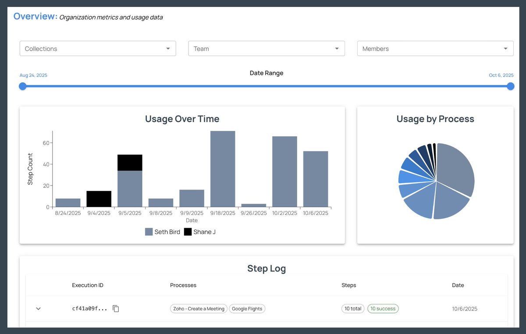
Task: Click the Overview heading
Action: tap(35, 16)
